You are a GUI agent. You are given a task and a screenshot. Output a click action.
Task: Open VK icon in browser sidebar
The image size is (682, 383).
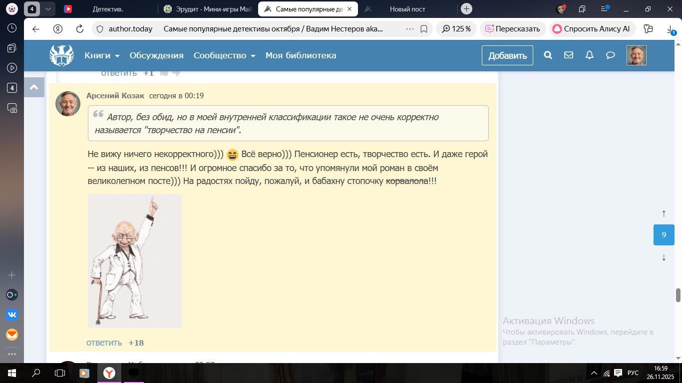12,315
